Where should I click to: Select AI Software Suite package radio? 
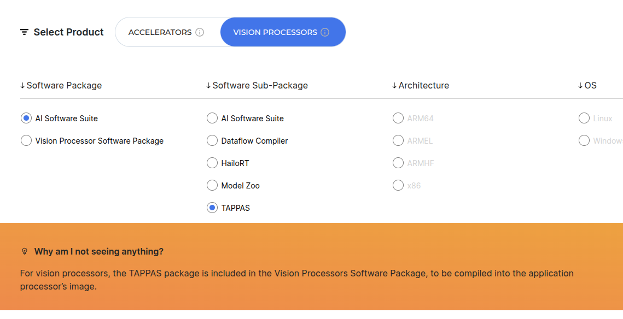coord(26,119)
